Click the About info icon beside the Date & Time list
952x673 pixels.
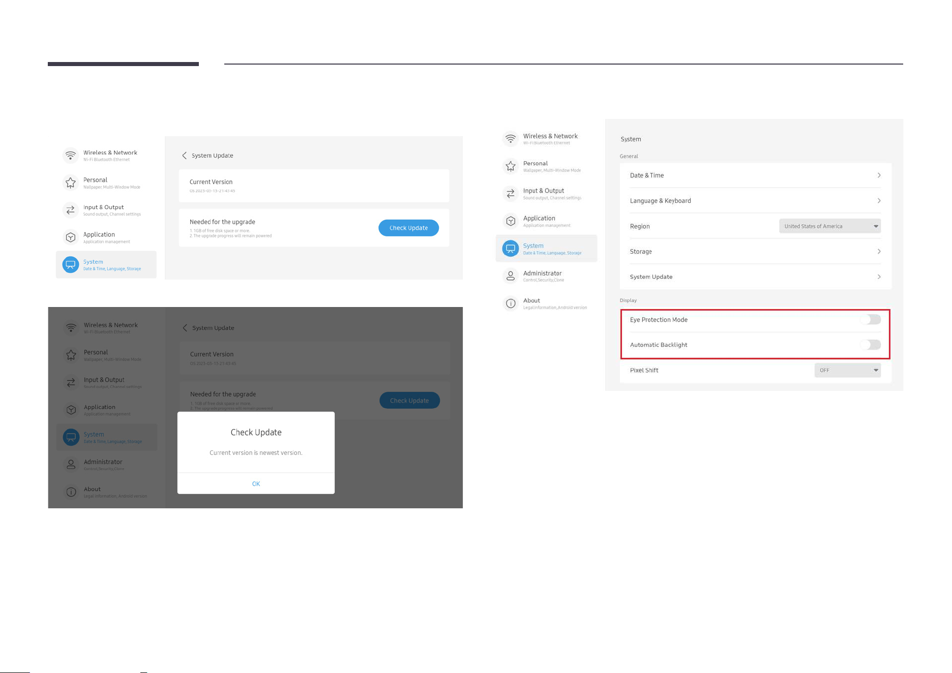tap(511, 303)
